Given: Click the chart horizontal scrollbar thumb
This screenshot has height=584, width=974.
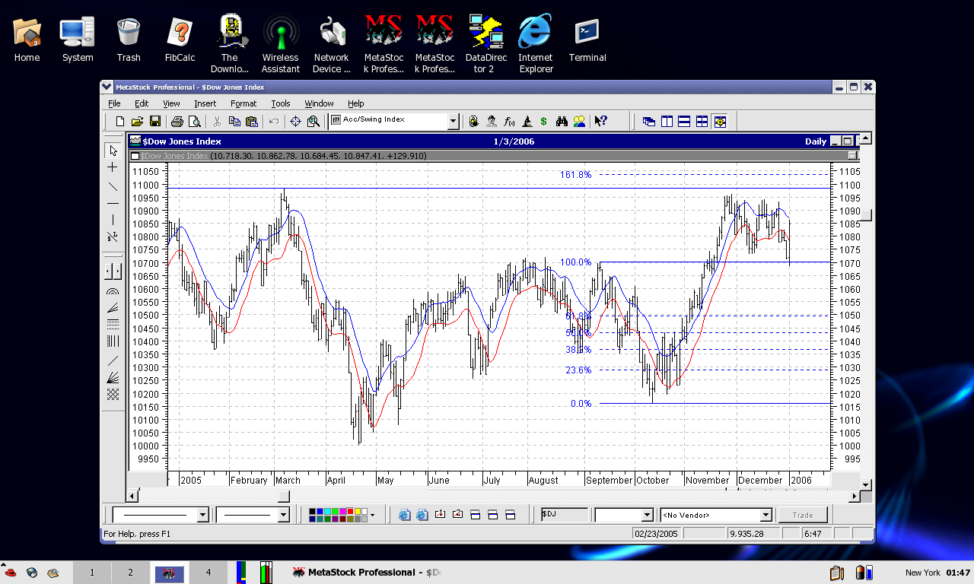Looking at the screenshot, I should 284,497.
